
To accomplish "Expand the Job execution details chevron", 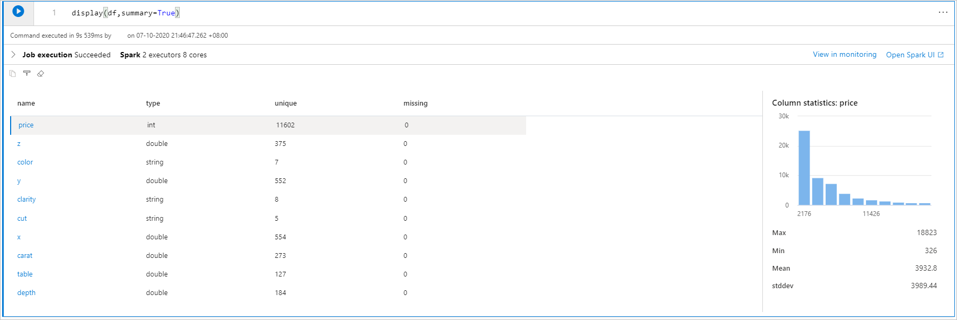I will click(x=13, y=55).
